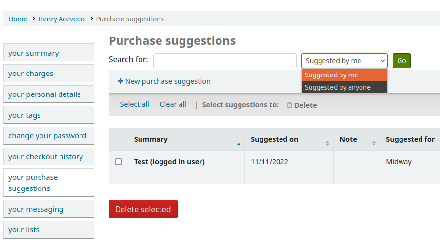This screenshot has height=244, width=440.
Task: Open 'your summary' sidebar tab
Action: (x=34, y=53)
